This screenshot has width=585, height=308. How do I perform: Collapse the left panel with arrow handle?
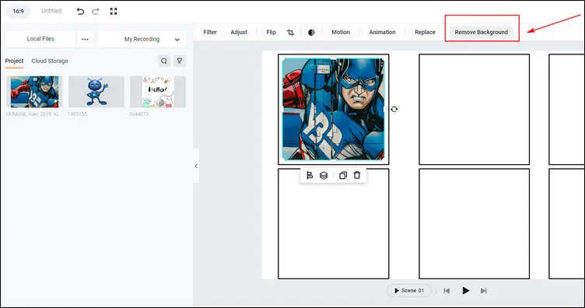click(x=196, y=166)
